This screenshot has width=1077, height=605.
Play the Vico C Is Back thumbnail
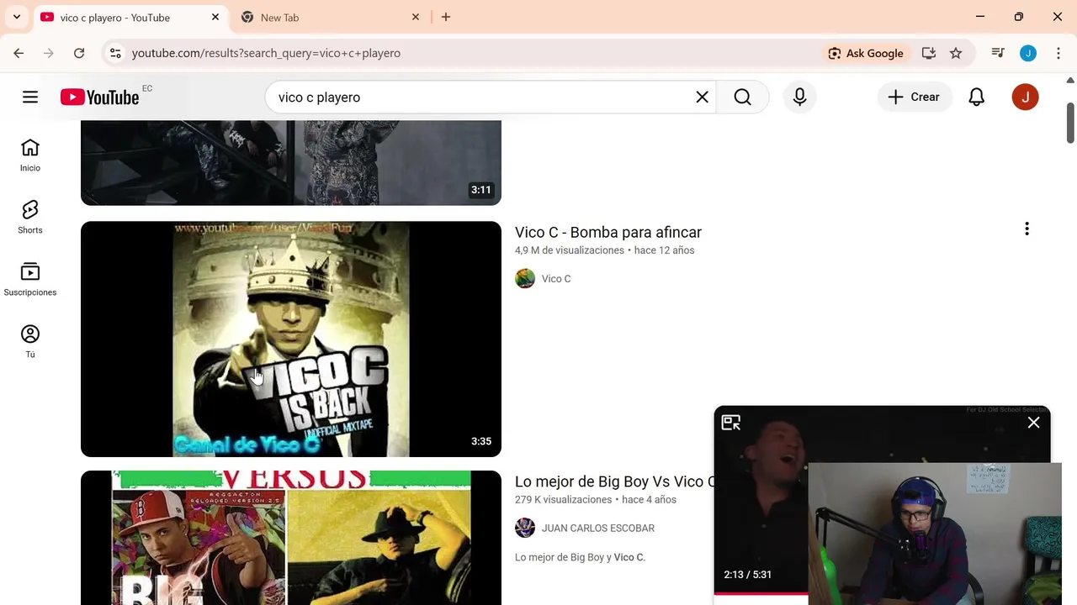point(291,339)
